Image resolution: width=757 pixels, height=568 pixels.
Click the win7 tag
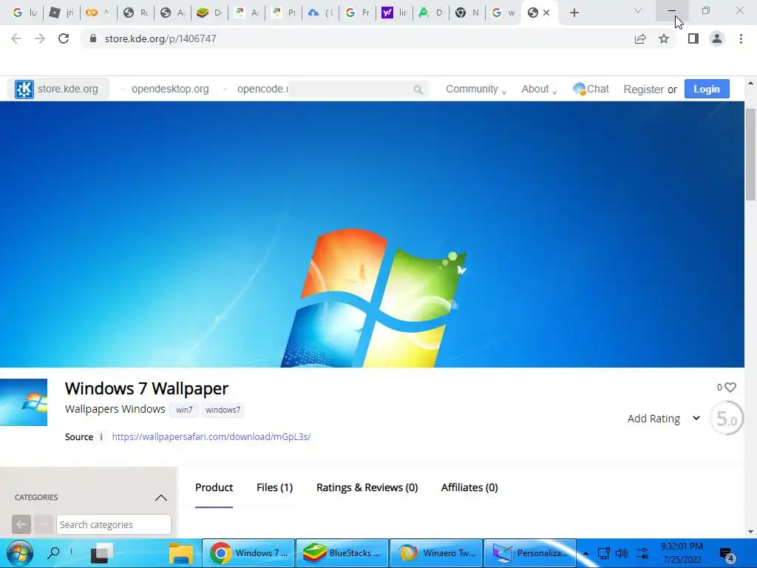tap(184, 410)
